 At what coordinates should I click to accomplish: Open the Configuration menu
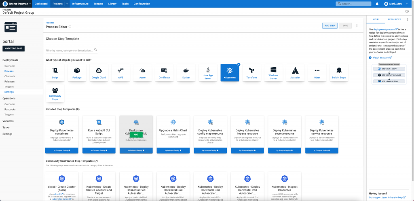(x=142, y=4)
